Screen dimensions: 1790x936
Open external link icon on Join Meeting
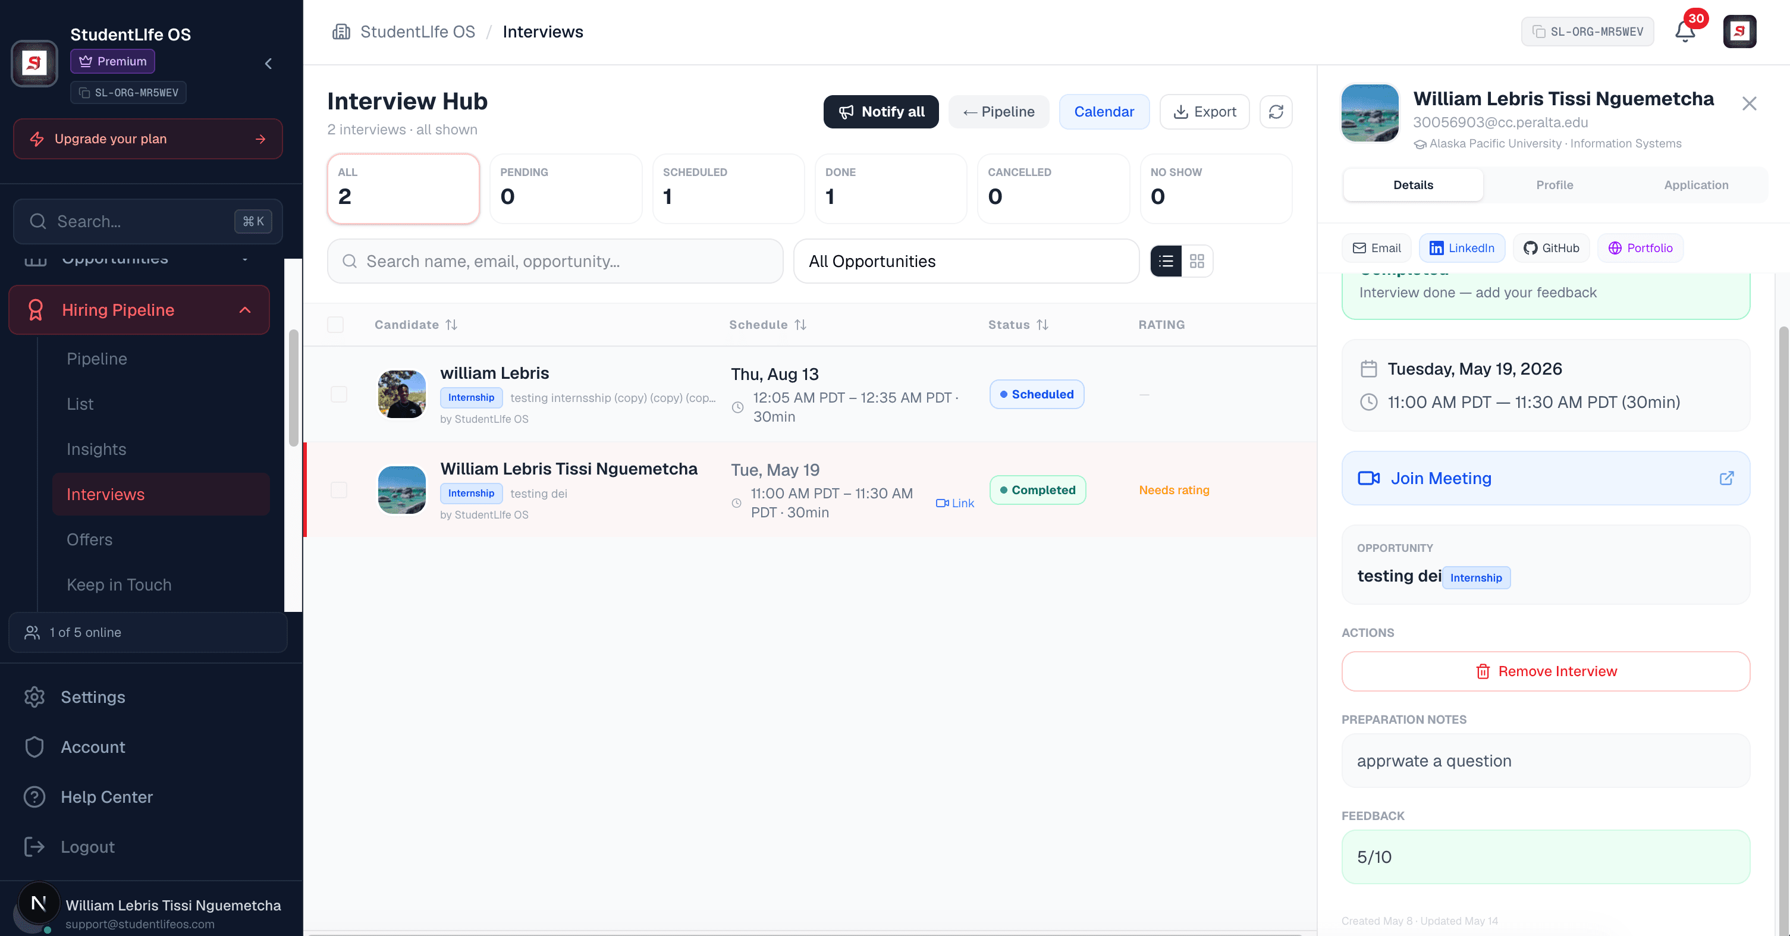[1727, 478]
